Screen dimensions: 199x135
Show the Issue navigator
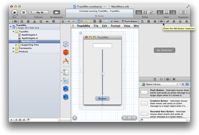pos(34,21)
